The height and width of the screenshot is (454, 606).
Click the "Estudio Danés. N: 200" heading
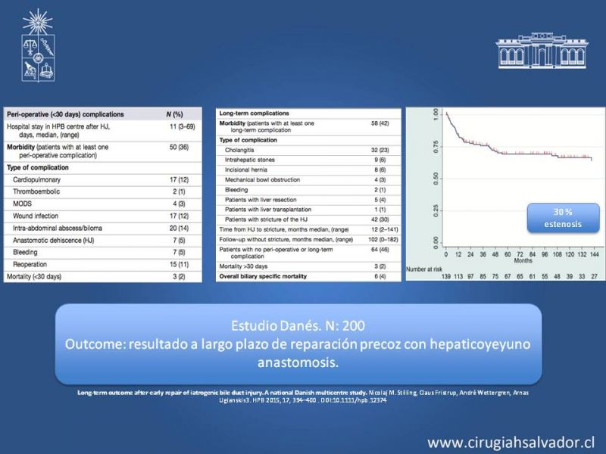tap(298, 326)
